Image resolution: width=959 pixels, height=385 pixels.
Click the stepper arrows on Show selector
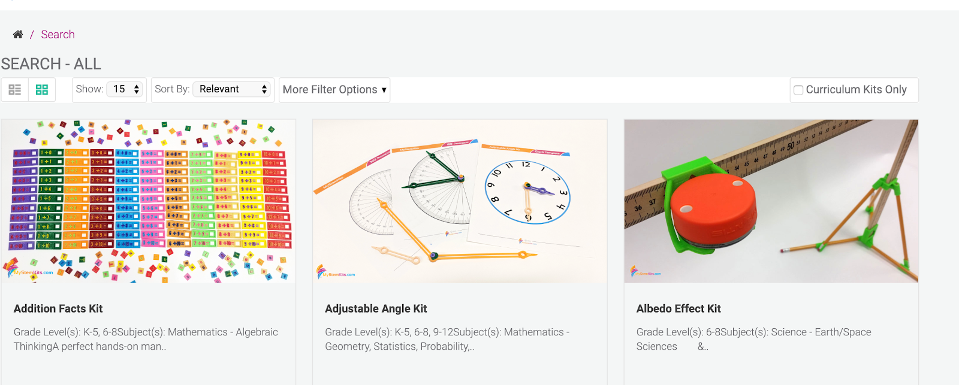pos(137,89)
